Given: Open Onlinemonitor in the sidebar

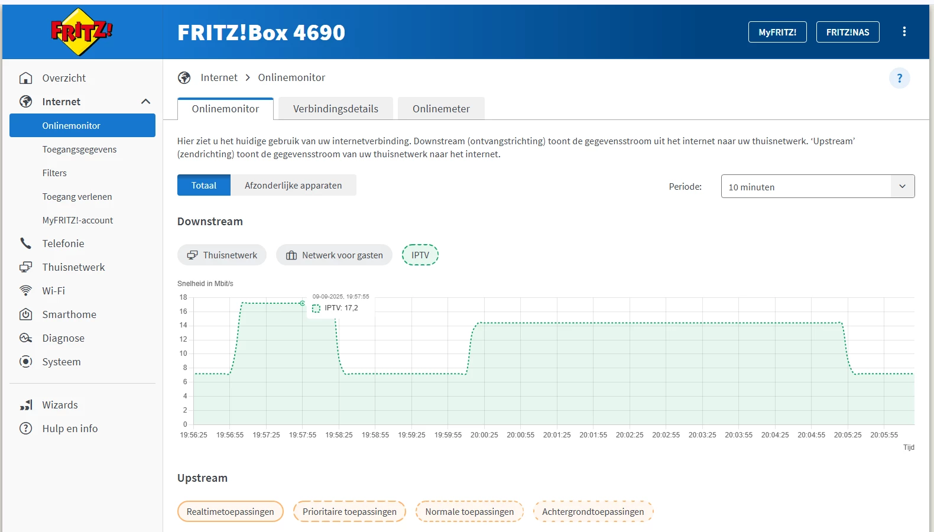Looking at the screenshot, I should pos(82,125).
